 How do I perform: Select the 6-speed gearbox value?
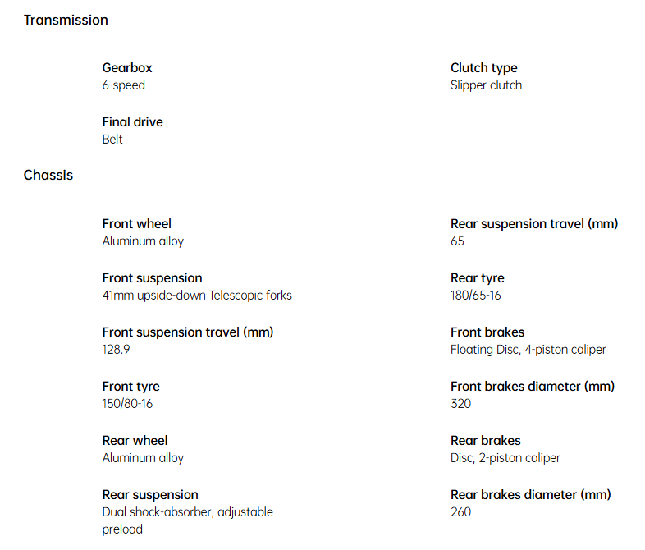point(124,85)
